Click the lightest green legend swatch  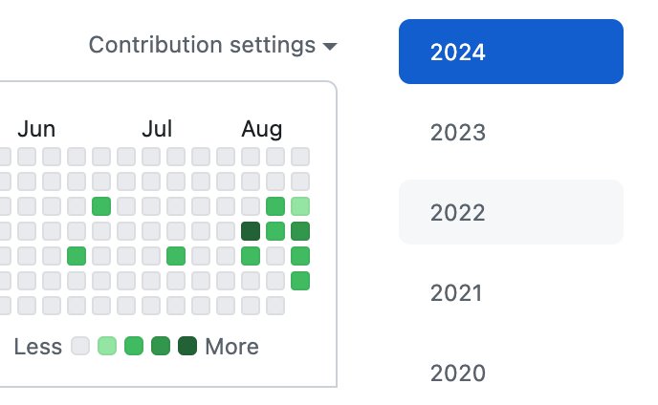click(107, 346)
